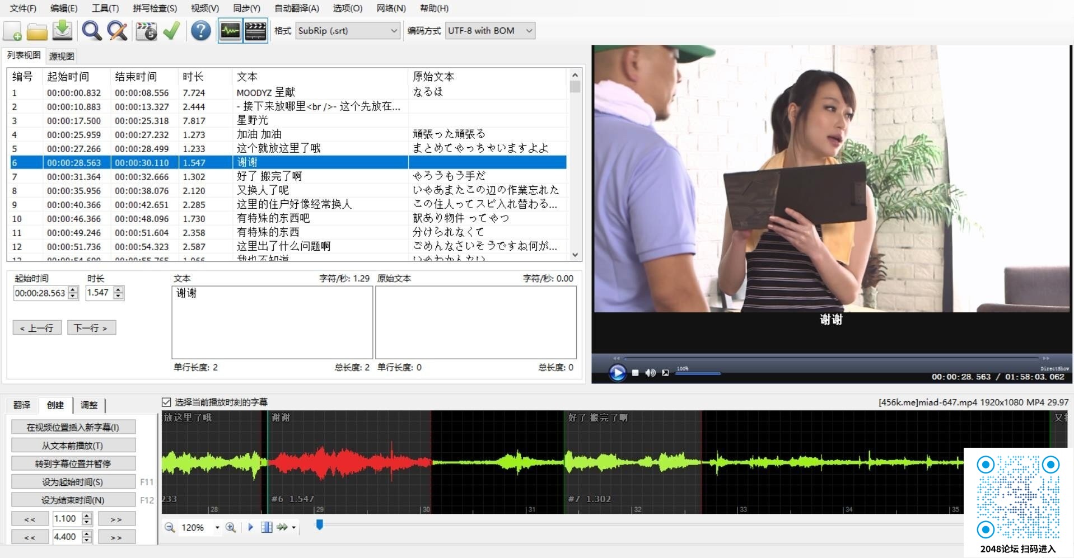Mute video using the speaker icon
This screenshot has height=558, width=1074.
tap(650, 373)
